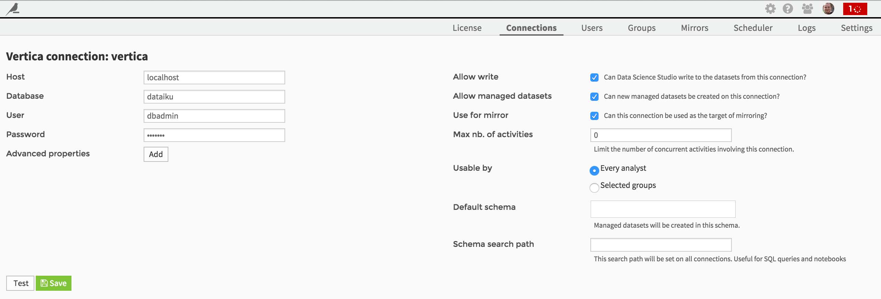Toggle the Use for mirror checkbox
The image size is (881, 299).
pyautogui.click(x=594, y=116)
